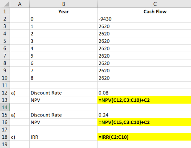Click 'c)' label in row 18
The width and height of the screenshot is (191, 148).
click(13, 137)
